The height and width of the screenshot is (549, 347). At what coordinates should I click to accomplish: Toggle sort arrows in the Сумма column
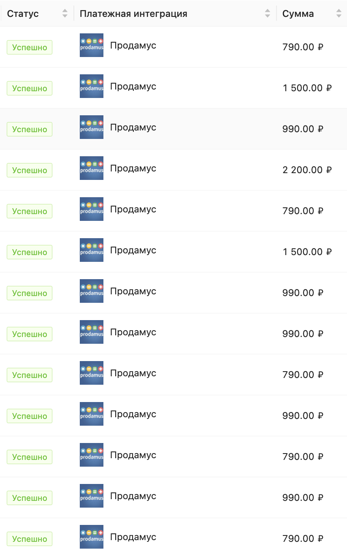tap(339, 14)
